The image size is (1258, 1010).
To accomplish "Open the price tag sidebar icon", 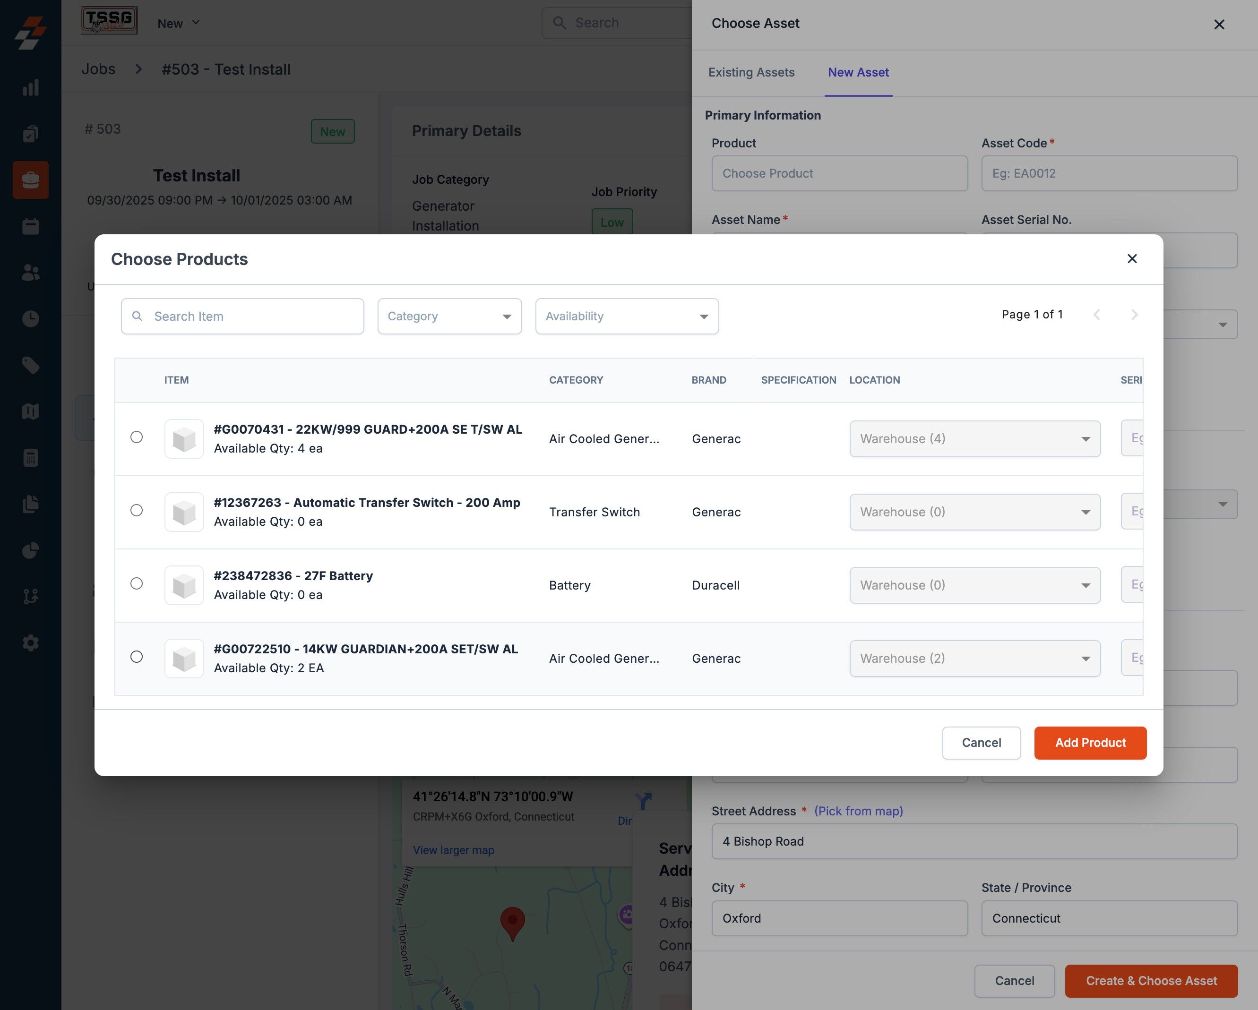I will [x=30, y=365].
